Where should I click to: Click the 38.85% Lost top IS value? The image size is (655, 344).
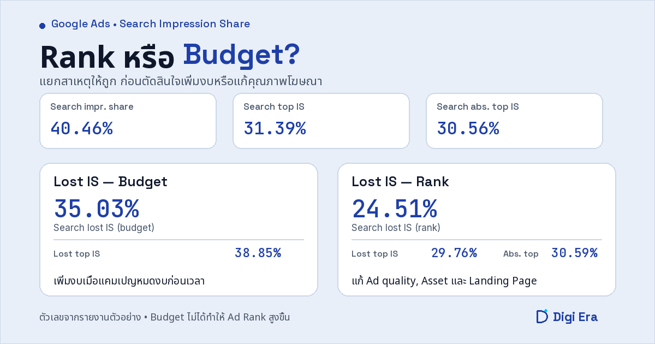click(258, 253)
